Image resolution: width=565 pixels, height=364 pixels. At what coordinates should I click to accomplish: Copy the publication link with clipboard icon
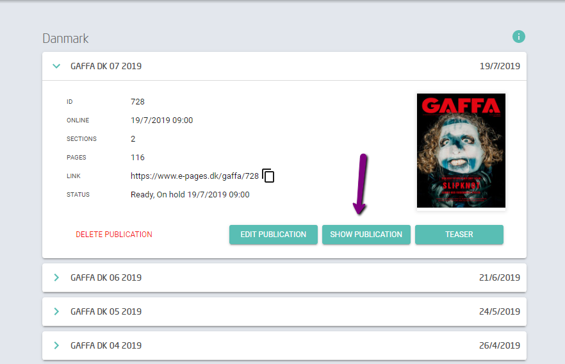[x=268, y=176]
